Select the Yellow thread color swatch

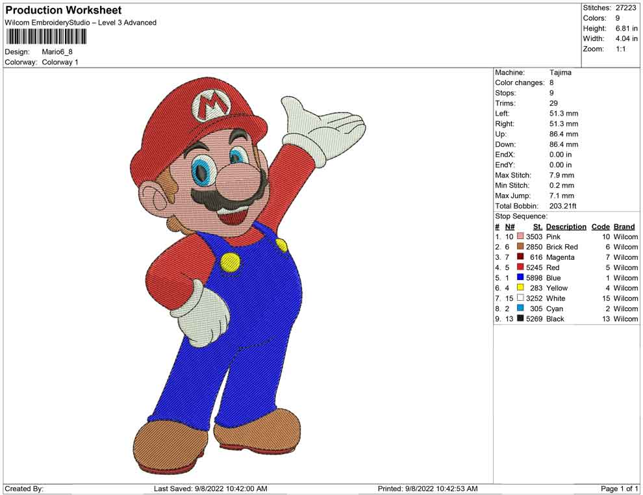tap(520, 288)
